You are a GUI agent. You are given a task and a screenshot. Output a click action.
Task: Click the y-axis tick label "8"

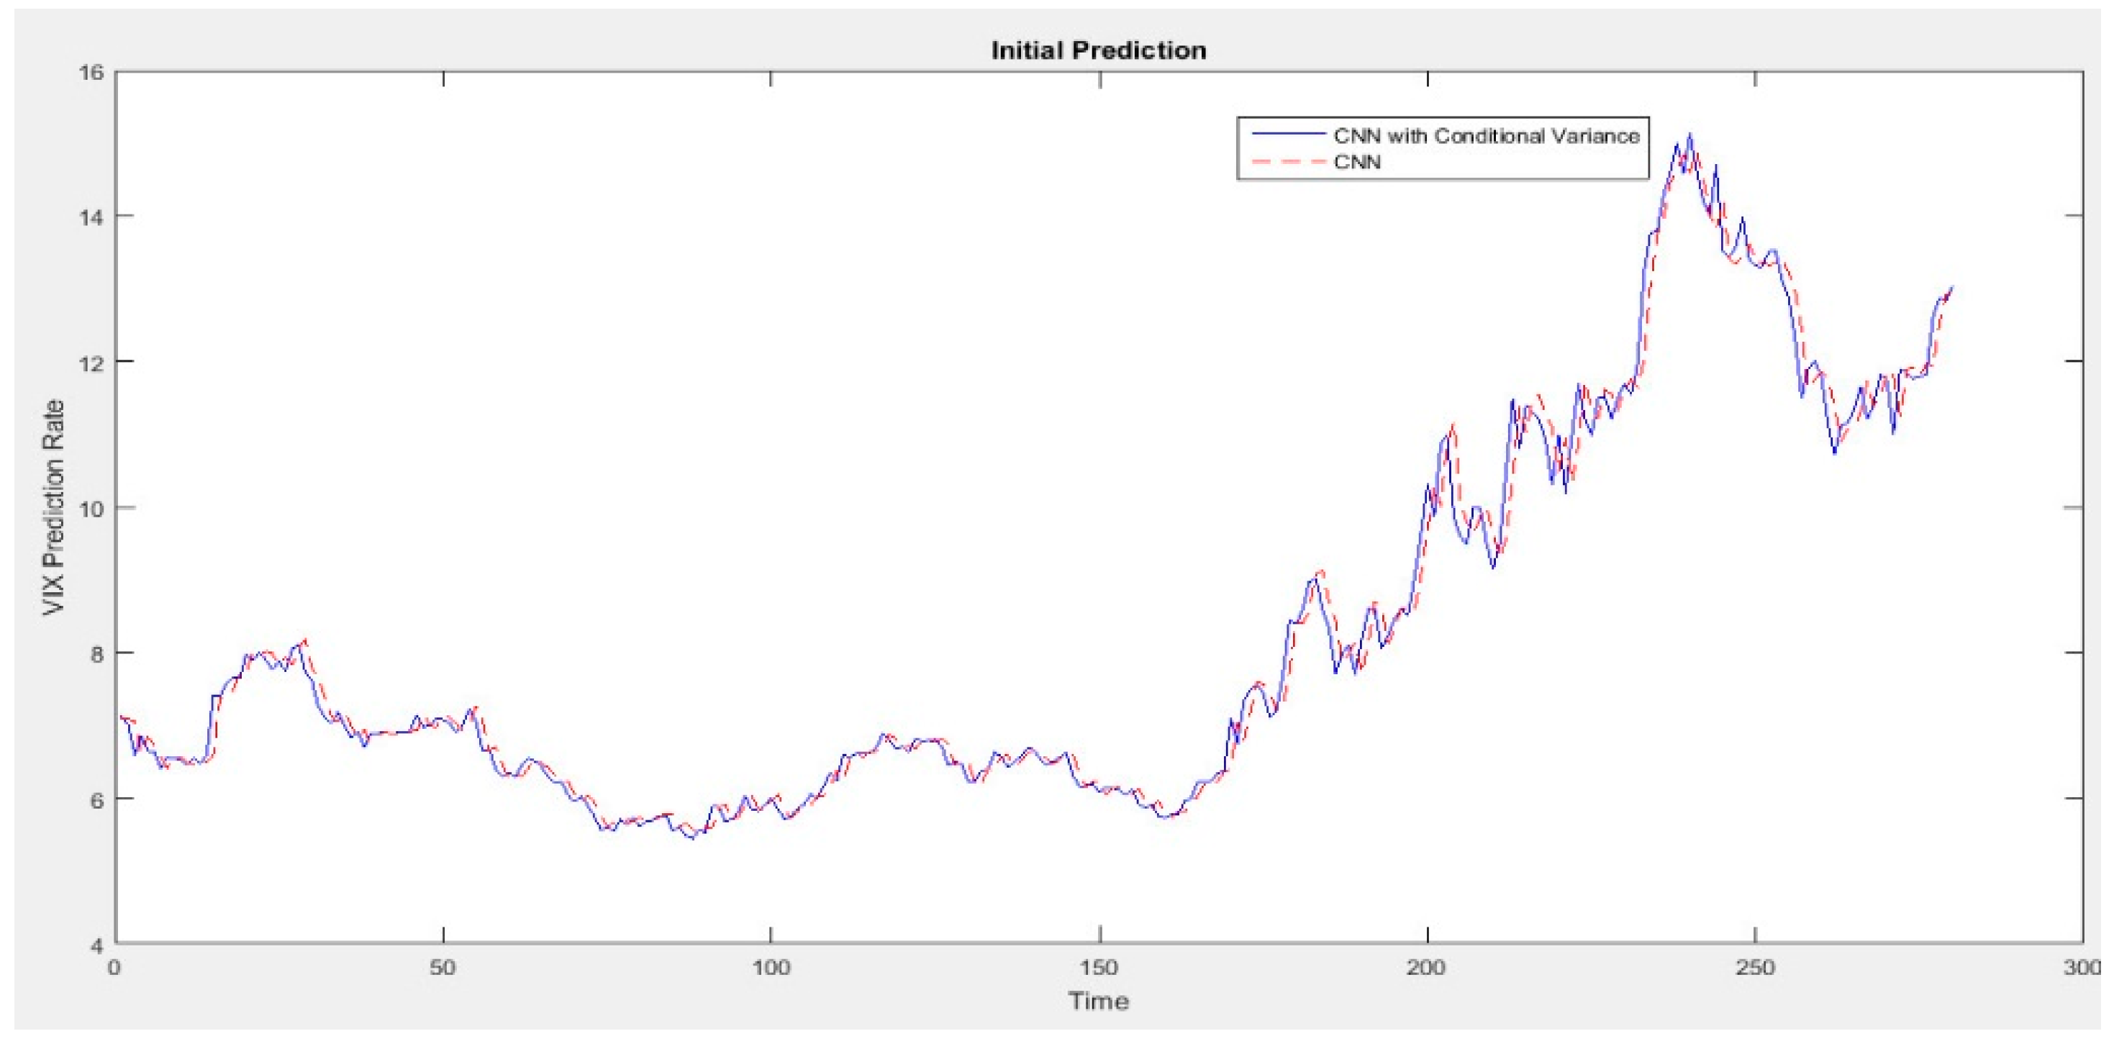tap(98, 654)
